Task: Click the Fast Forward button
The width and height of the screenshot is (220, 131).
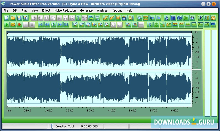Action: click(x=60, y=24)
